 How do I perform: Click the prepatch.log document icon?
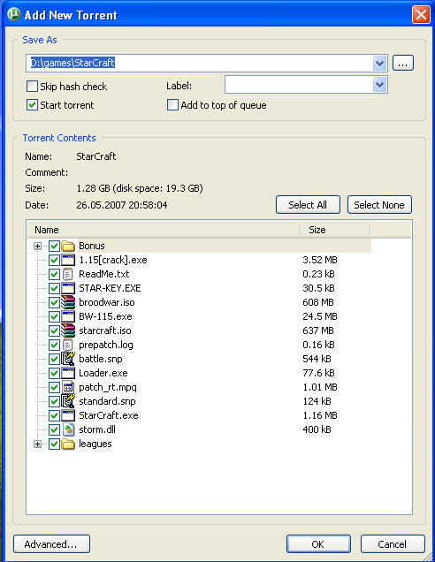pyautogui.click(x=68, y=345)
